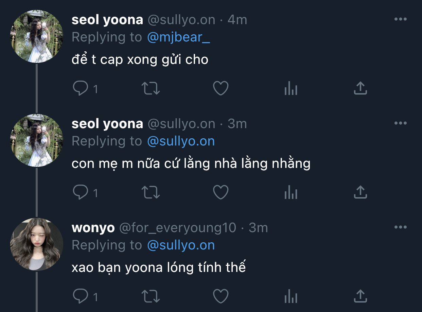Share the 'con mẹ m nữa' tweet
The width and height of the screenshot is (422, 312).
coord(360,192)
